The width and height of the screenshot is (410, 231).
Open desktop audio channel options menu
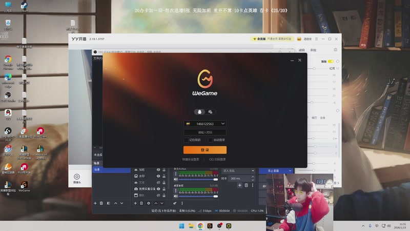tap(176, 190)
